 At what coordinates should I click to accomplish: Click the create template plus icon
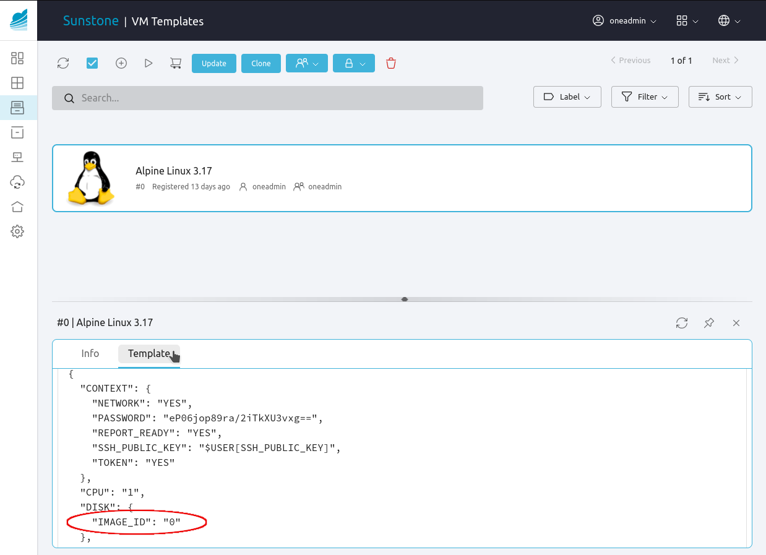(x=121, y=63)
